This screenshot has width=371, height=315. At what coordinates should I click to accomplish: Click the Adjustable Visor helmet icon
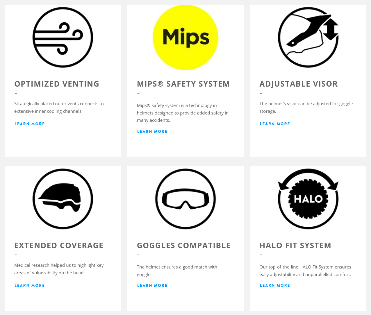tap(308, 37)
